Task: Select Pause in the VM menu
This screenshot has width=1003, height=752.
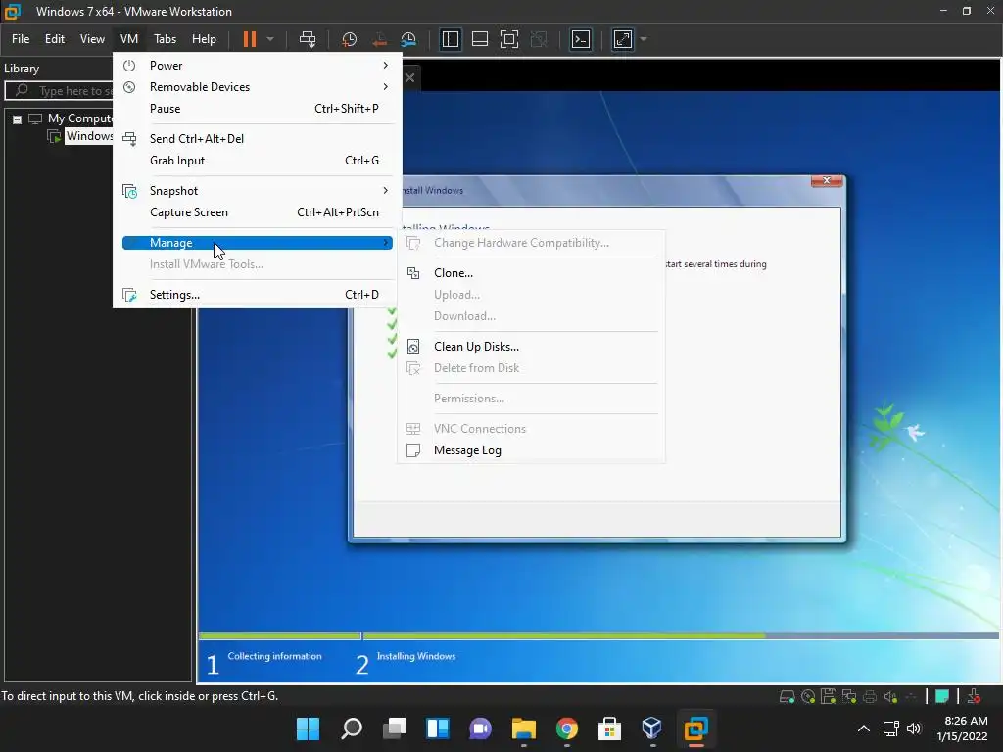Action: point(258,109)
